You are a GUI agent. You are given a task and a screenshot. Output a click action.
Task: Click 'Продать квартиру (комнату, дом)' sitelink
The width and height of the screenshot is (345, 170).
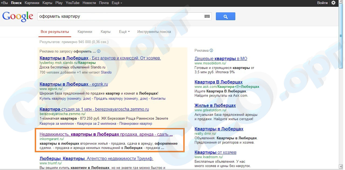pyautogui.click(x=121, y=99)
